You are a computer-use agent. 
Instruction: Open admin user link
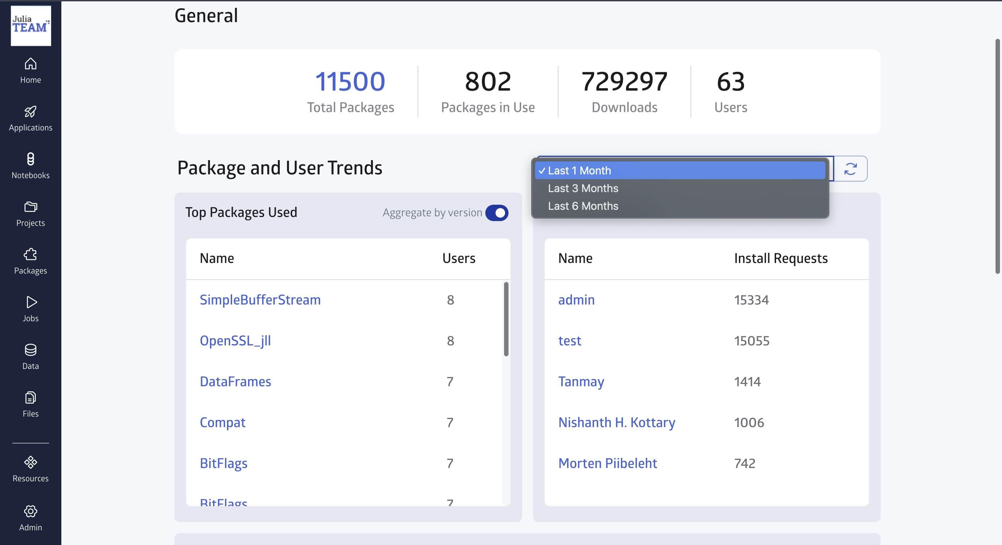576,300
